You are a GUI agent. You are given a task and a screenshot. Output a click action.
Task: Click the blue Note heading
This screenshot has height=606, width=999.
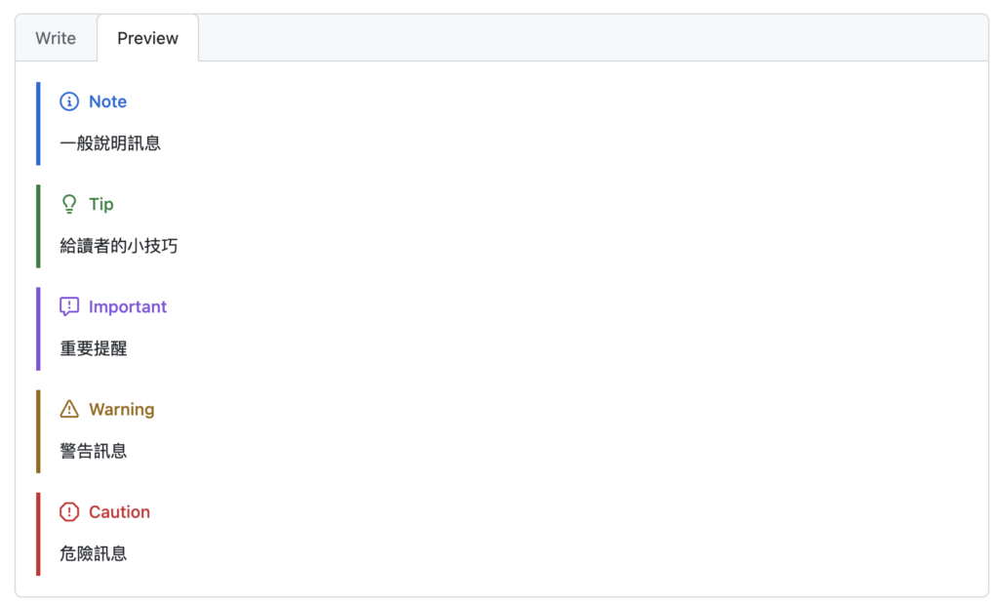107,101
